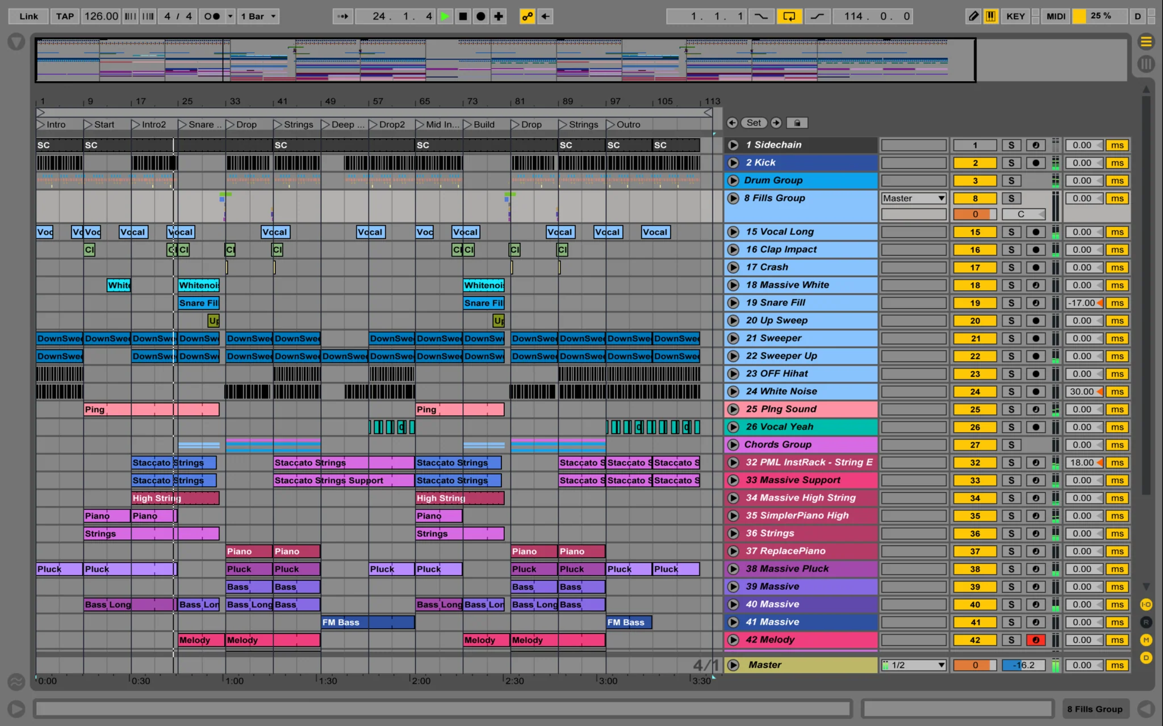Toggle the R returns section button
1163x726 pixels.
1146,622
